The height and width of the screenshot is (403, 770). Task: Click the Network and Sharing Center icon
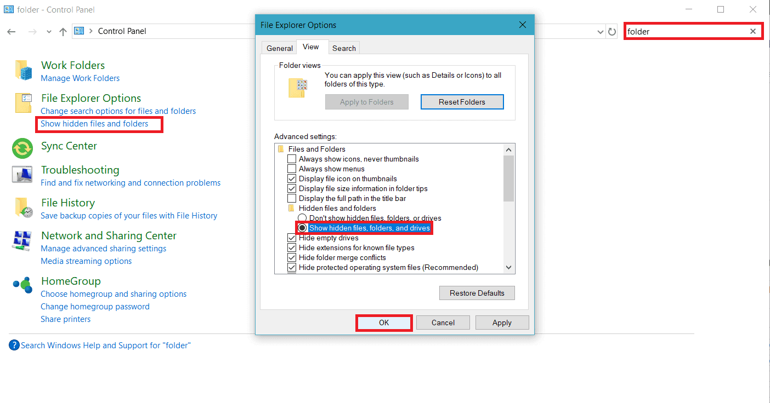tap(22, 239)
